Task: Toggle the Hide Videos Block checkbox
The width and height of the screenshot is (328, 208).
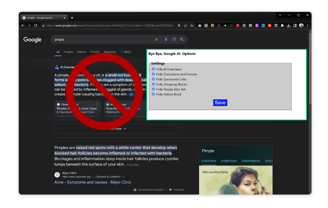Action: coord(153,94)
